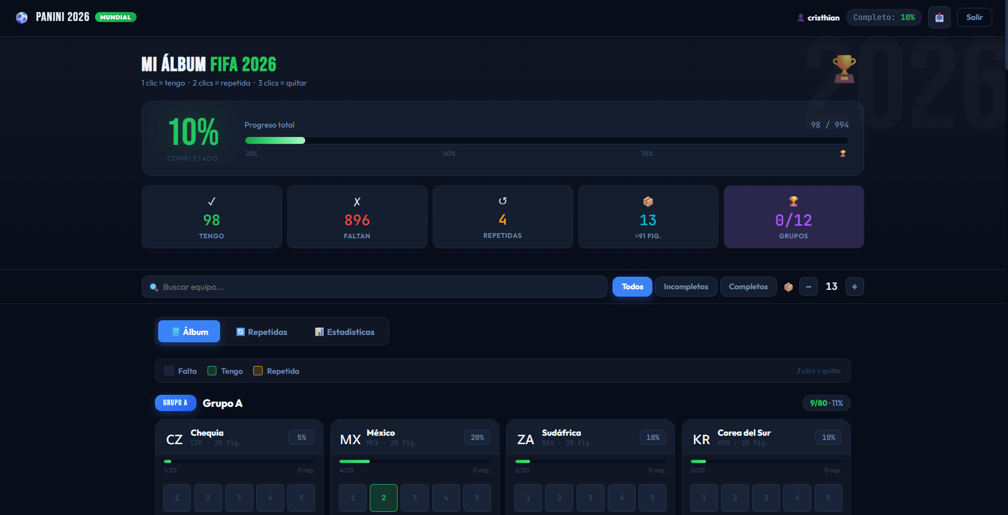Click the Corea del Sur 2/20 progress bar
The image size is (1008, 515).
pyautogui.click(x=766, y=461)
